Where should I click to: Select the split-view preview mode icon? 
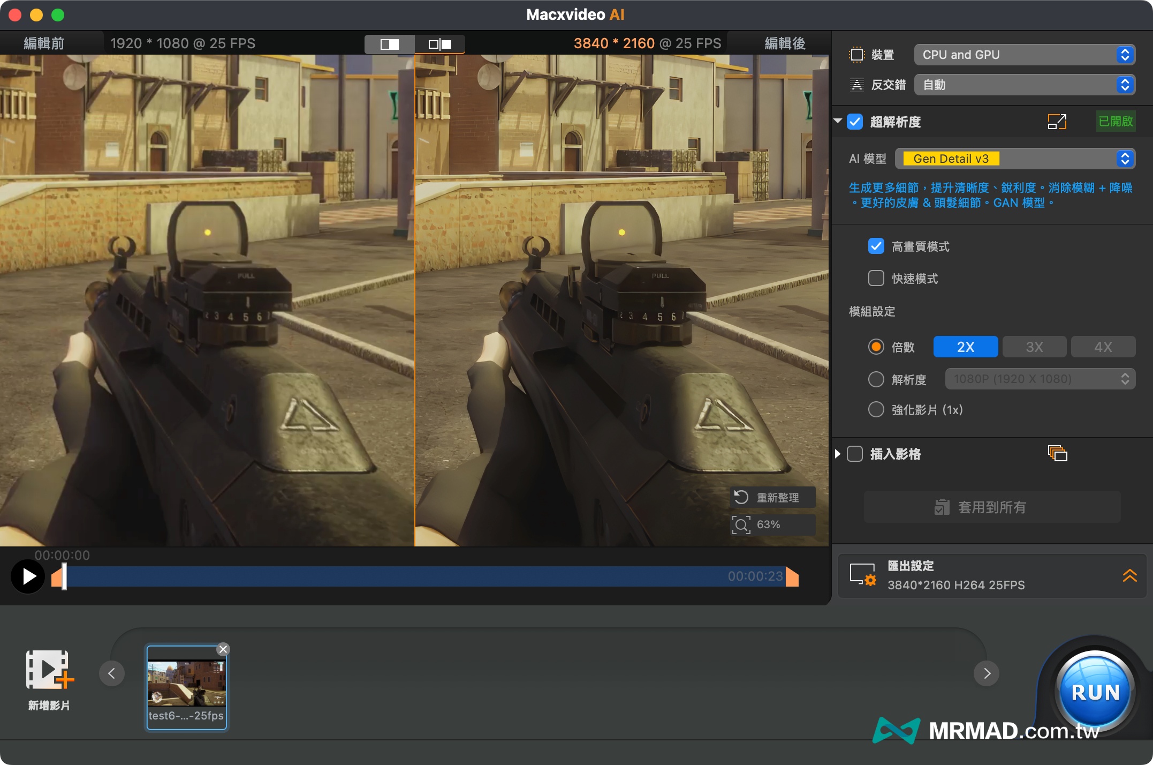point(439,44)
